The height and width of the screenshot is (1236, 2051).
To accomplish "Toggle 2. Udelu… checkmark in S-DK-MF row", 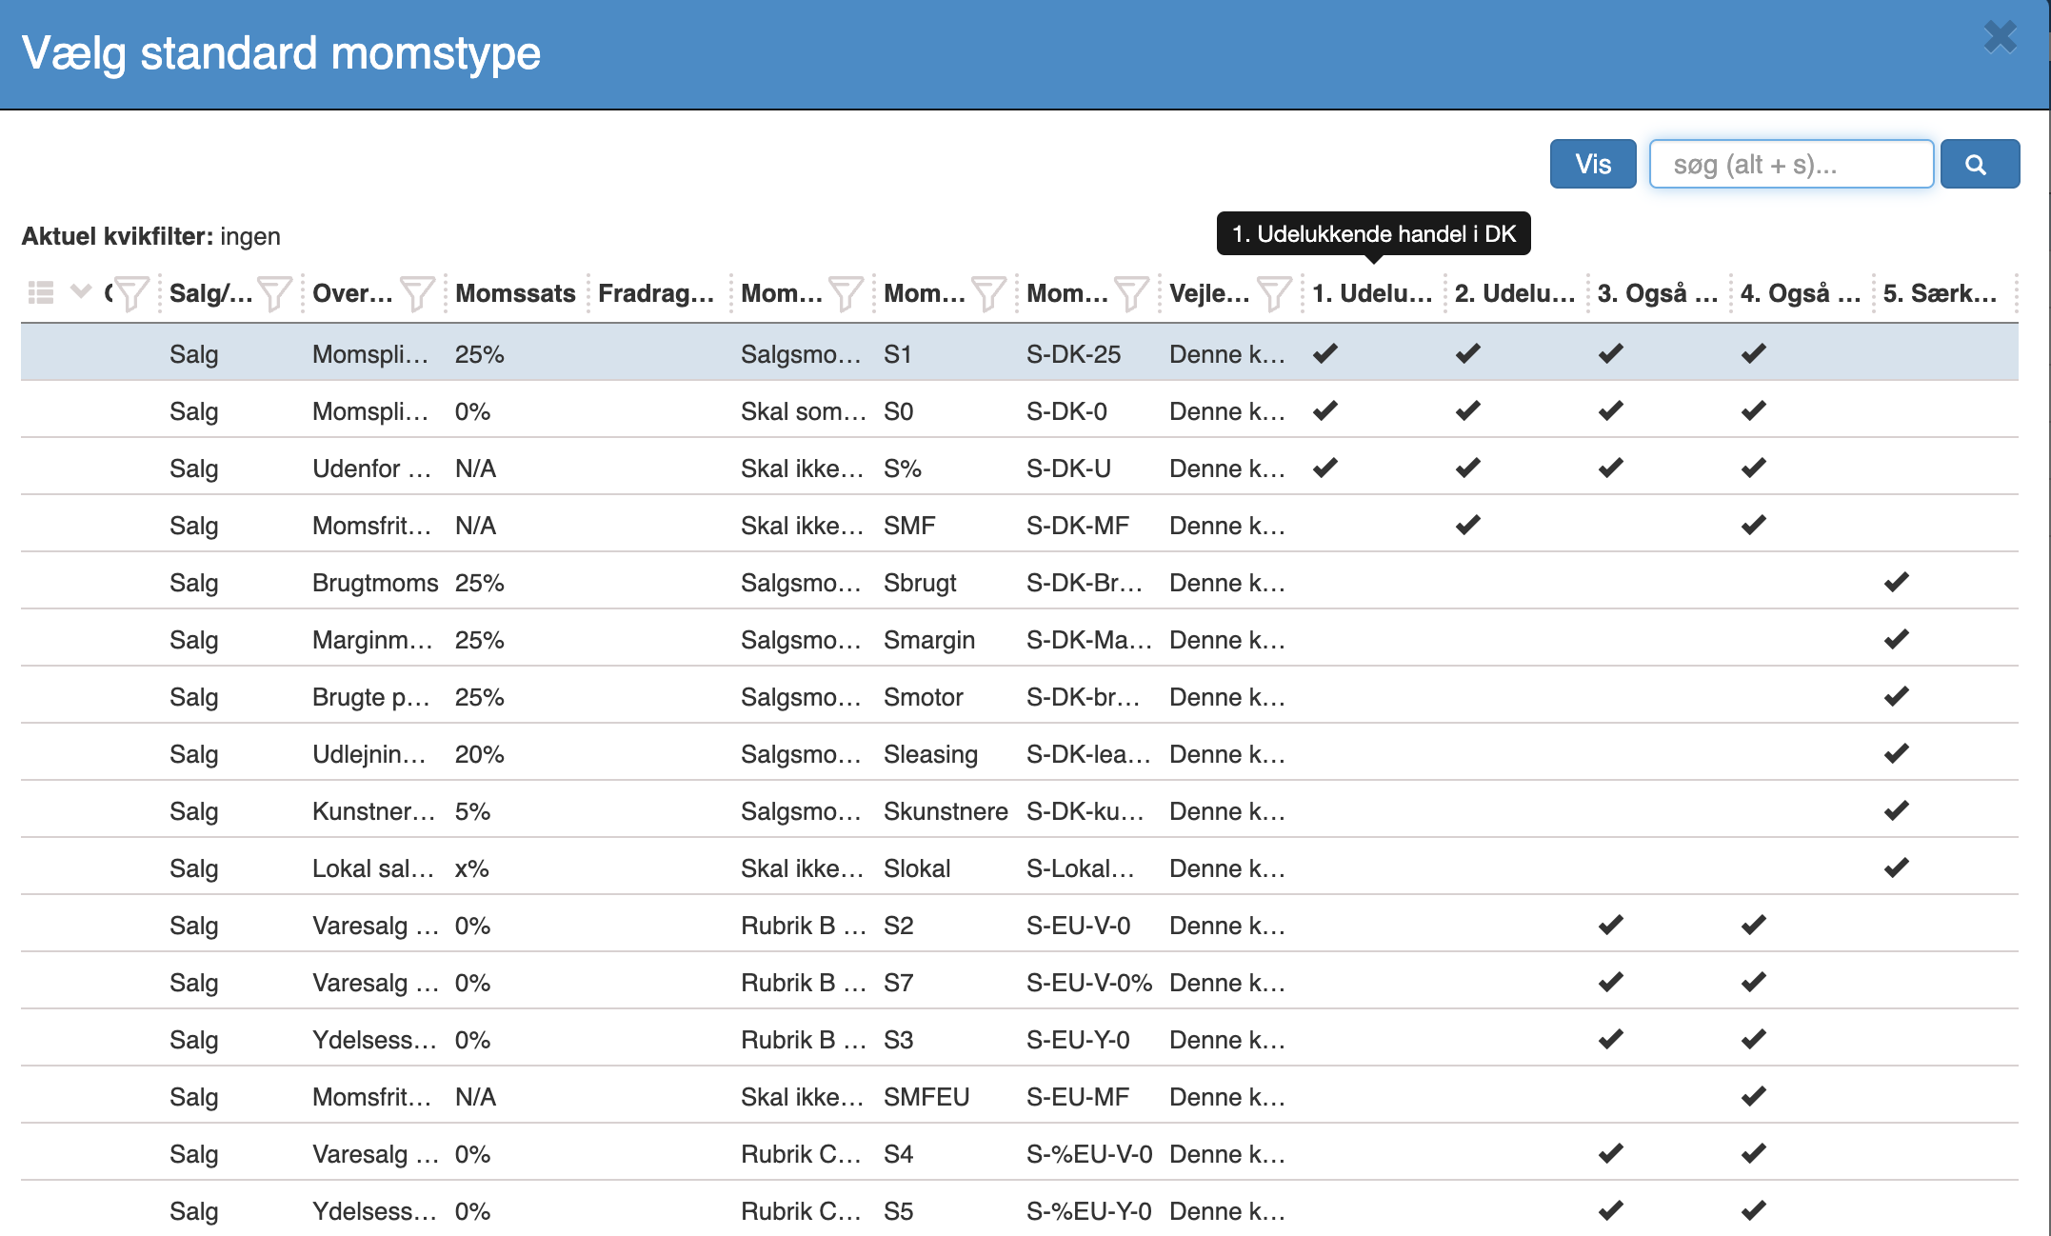I will [1468, 525].
